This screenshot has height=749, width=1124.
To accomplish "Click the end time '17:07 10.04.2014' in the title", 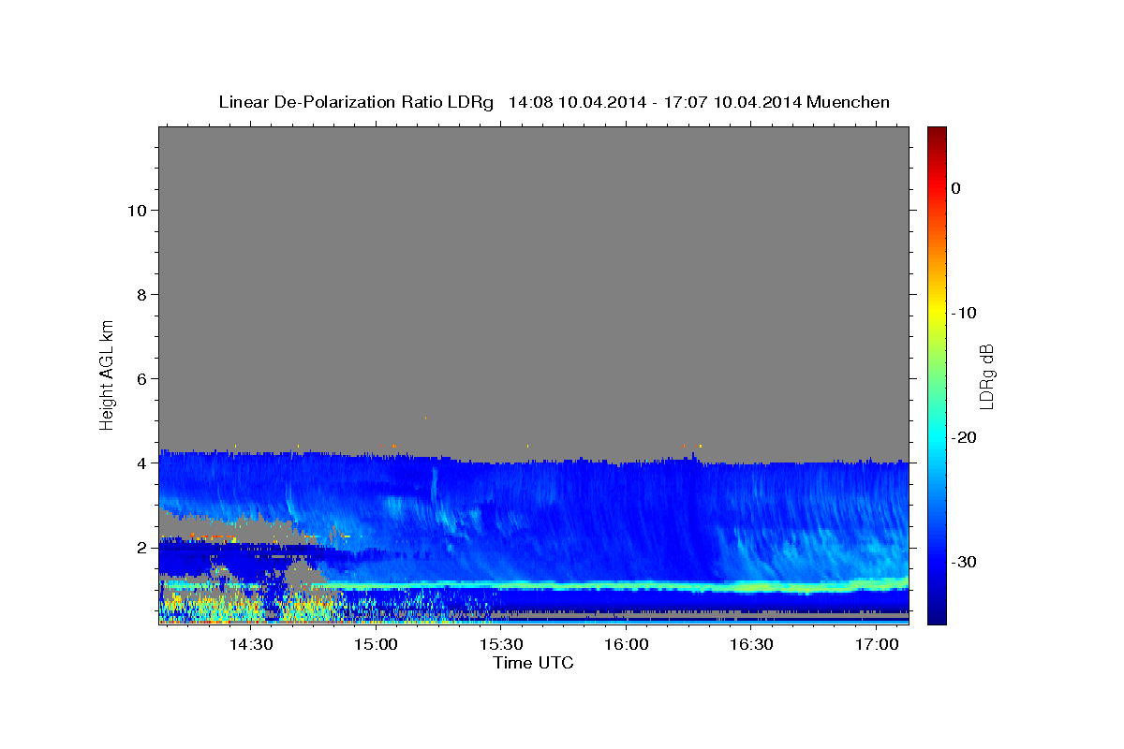I will click(732, 102).
